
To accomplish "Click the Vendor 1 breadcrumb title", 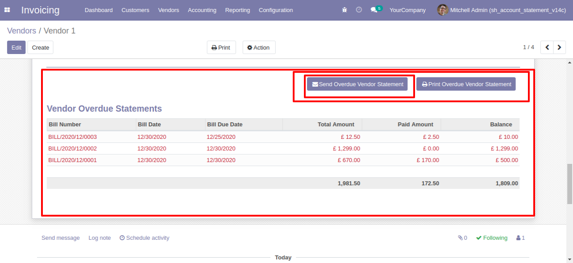I will tap(60, 31).
